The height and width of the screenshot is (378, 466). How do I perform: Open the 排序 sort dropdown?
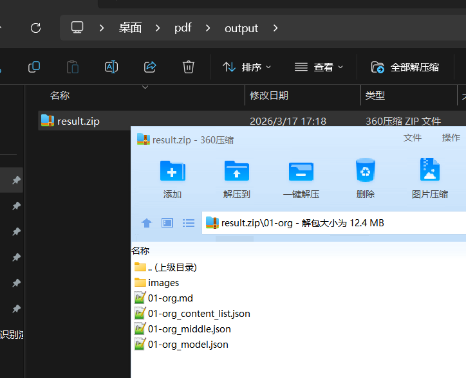[x=247, y=67]
